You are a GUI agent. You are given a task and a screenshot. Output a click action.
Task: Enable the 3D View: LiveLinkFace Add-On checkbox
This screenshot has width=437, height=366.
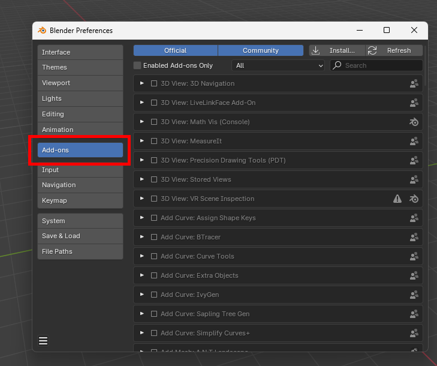(154, 103)
